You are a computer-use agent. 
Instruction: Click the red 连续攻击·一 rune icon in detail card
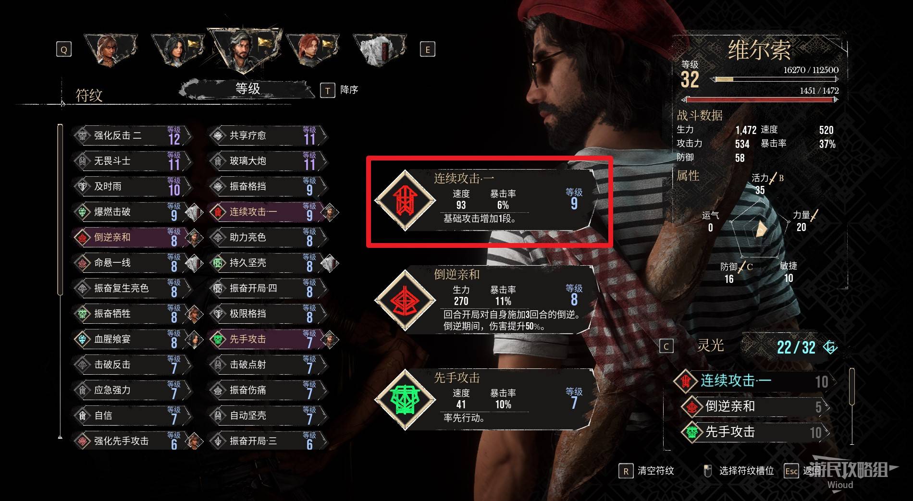point(405,200)
